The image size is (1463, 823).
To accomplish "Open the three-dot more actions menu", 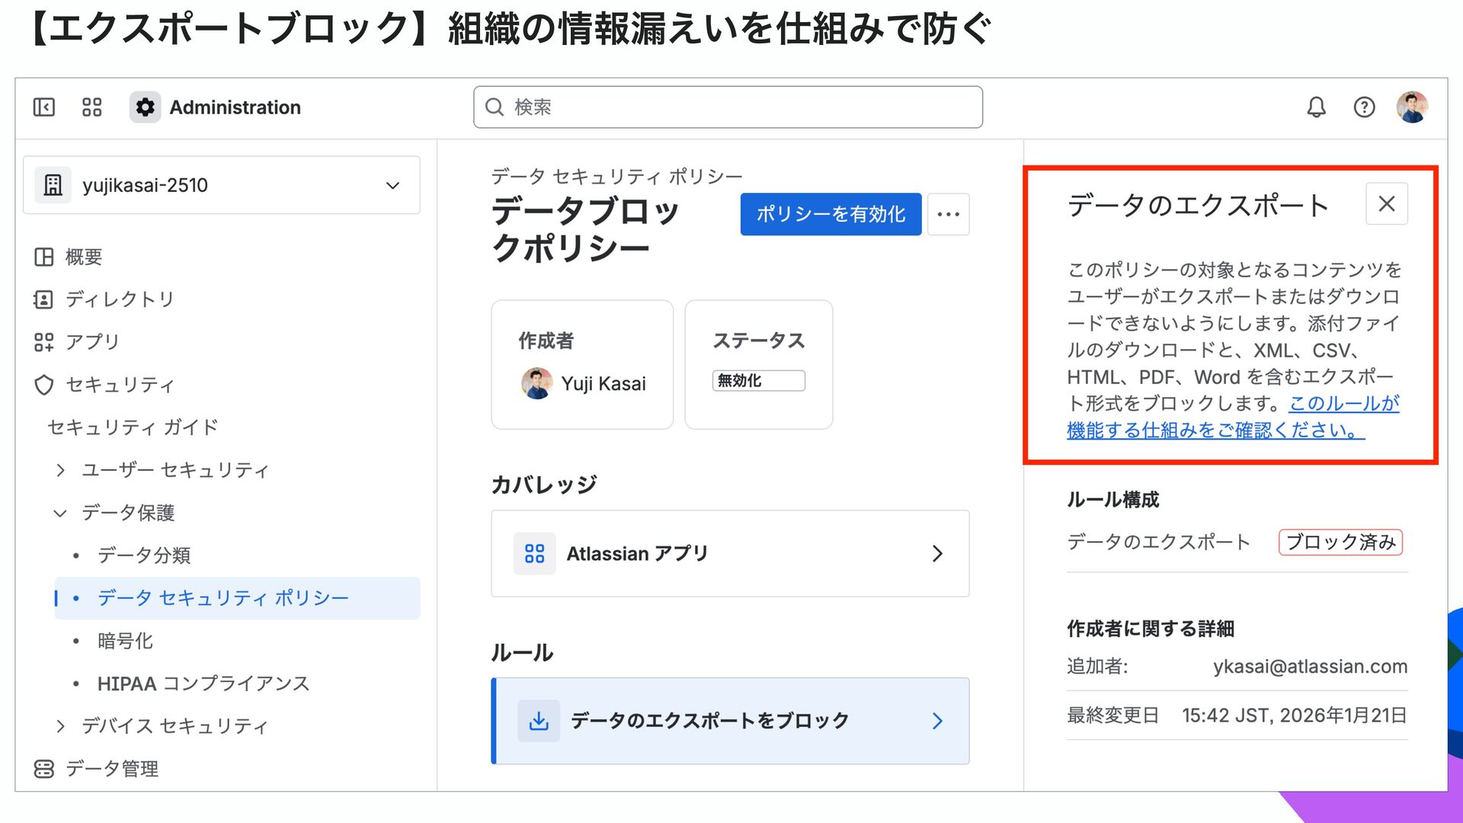I will 948,214.
